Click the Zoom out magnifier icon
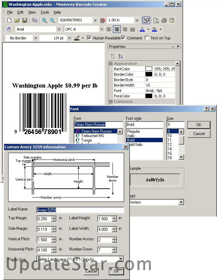Image resolution: width=217 pixels, height=280 pixels. tap(52, 20)
